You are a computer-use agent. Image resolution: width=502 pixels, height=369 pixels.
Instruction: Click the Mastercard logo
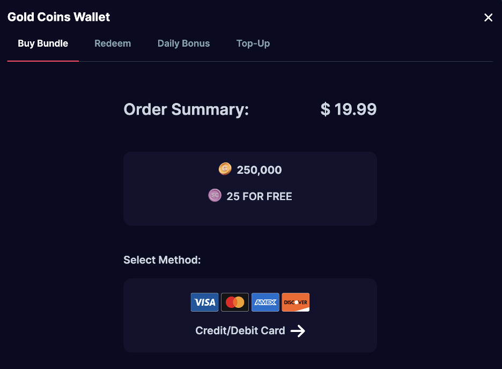[x=235, y=302]
